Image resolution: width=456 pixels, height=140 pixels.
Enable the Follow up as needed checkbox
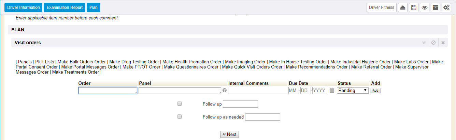180,116
